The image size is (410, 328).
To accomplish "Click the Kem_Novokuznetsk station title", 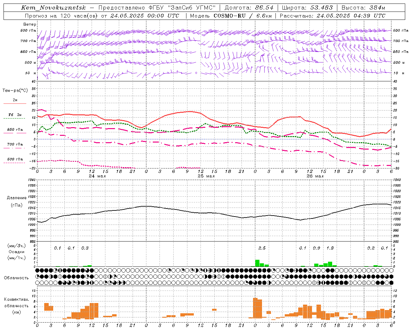I will click(53, 8).
